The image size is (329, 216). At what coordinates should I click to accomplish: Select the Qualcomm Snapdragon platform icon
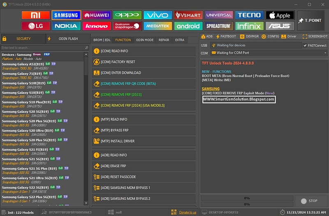127,26
